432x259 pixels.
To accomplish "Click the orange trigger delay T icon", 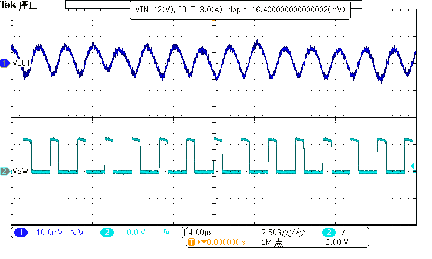I will (191, 242).
